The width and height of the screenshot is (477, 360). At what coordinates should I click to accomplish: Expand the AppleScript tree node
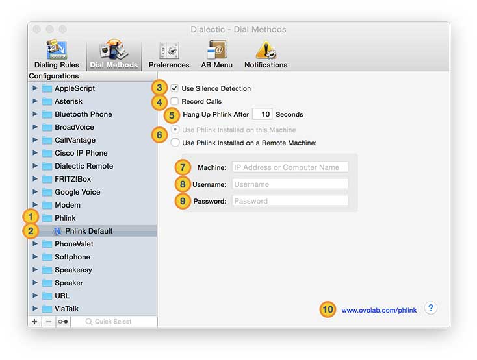tap(35, 88)
